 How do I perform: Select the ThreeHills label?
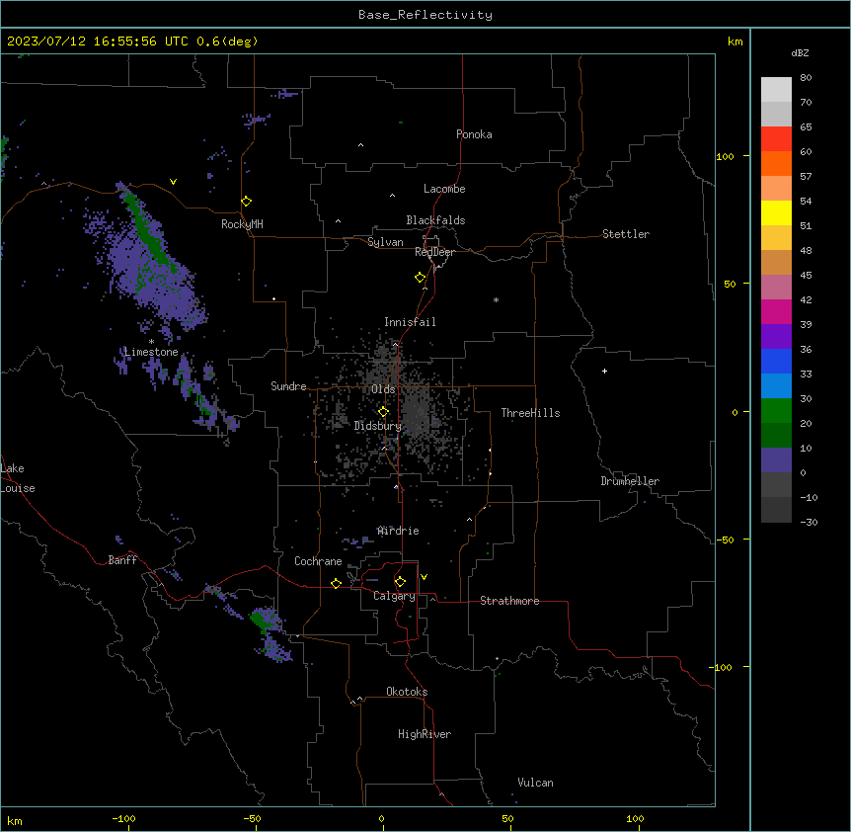pyautogui.click(x=530, y=413)
